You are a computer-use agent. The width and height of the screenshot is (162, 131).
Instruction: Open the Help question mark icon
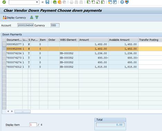122,2
